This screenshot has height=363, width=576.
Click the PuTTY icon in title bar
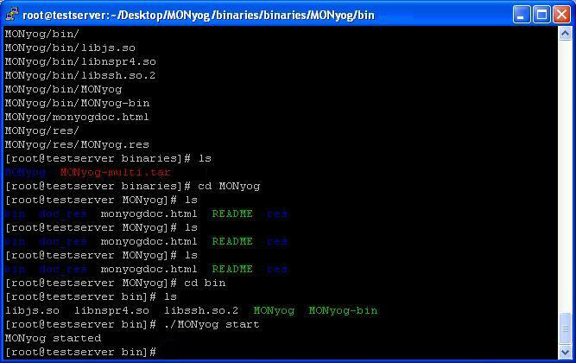(12, 15)
